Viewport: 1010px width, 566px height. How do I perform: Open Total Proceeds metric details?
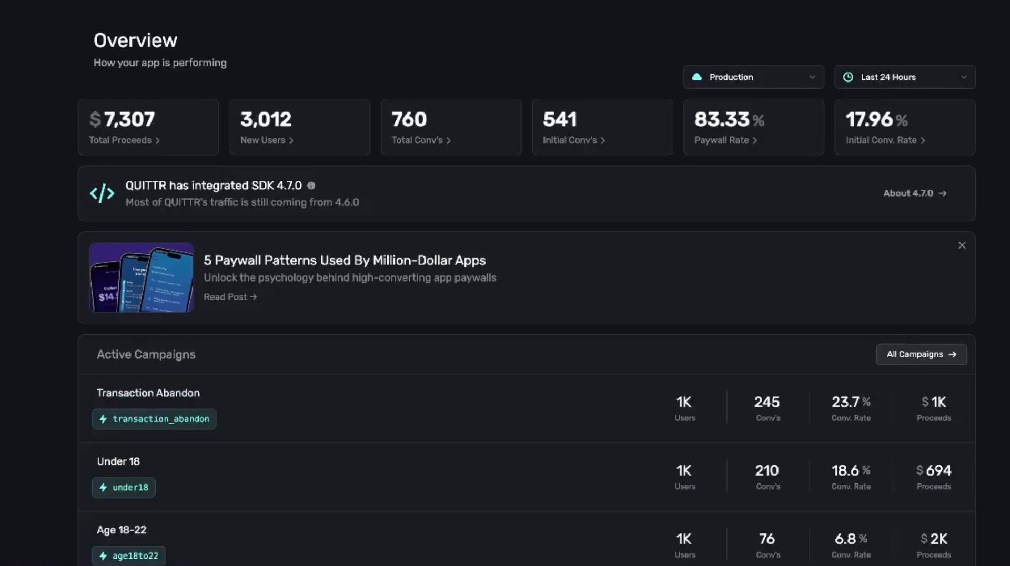click(x=124, y=140)
